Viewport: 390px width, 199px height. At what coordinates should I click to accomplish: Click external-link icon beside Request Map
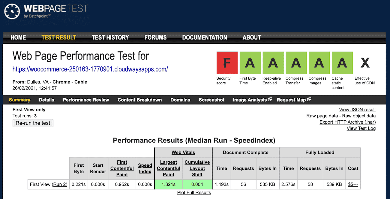[x=309, y=99]
